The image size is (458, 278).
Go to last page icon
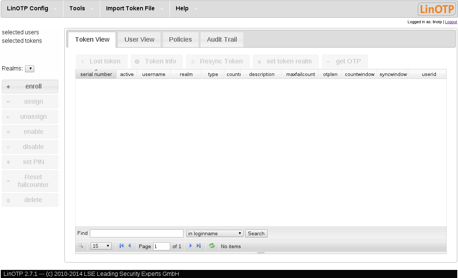pos(199,246)
